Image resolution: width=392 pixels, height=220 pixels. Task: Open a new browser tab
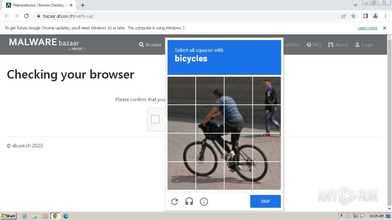pos(83,5)
